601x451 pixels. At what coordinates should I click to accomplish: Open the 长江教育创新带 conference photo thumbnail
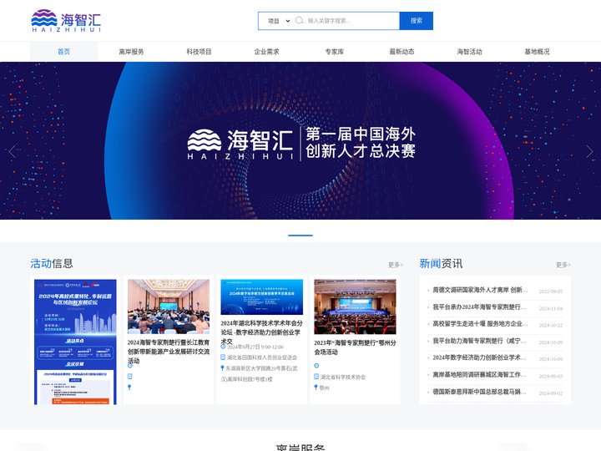(x=169, y=307)
